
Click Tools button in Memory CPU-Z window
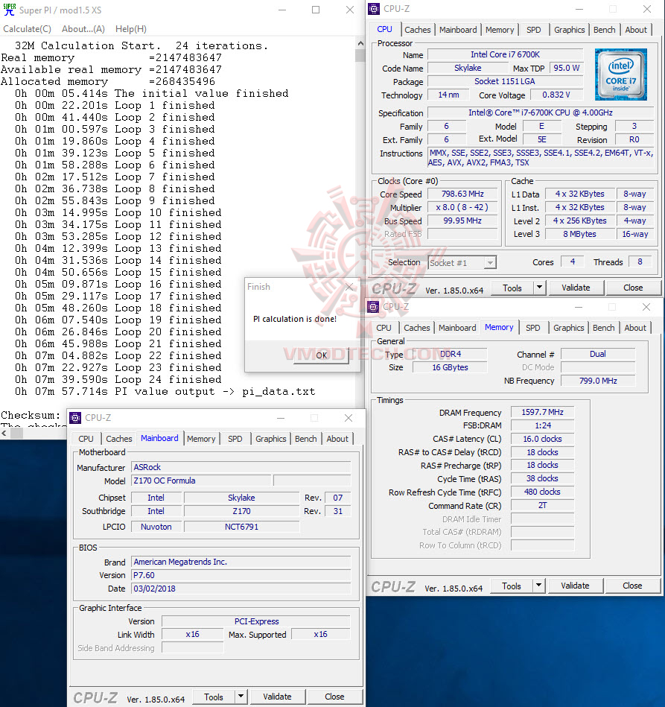pyautogui.click(x=512, y=586)
